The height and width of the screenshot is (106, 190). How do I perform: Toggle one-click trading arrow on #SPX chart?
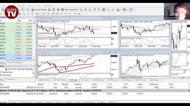pyautogui.click(x=39, y=56)
